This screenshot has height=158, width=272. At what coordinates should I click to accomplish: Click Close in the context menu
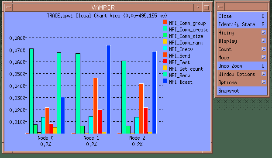242,16
